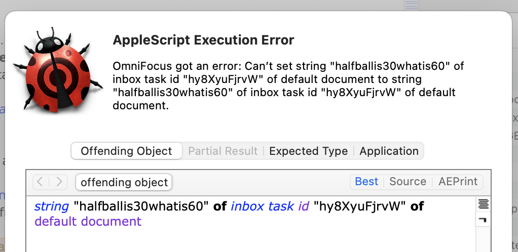Select the disabled Partial Result tab
518x252 pixels.
(223, 151)
